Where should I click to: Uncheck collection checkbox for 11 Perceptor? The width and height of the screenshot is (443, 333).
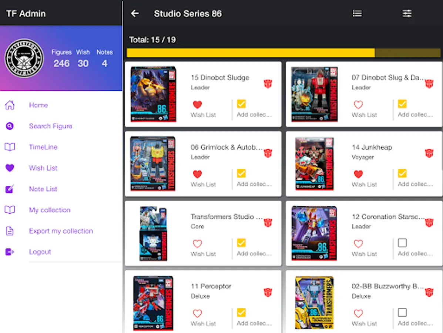pos(241,312)
